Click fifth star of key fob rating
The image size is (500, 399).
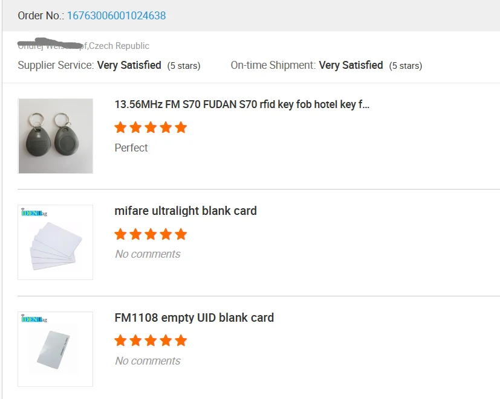tap(181, 127)
